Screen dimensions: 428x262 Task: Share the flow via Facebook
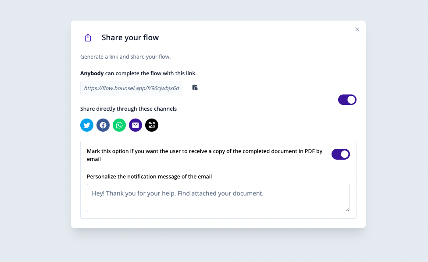[103, 125]
